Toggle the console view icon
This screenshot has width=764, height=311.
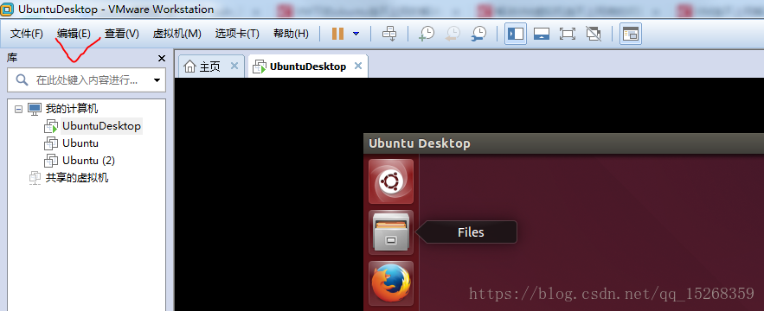coord(631,34)
